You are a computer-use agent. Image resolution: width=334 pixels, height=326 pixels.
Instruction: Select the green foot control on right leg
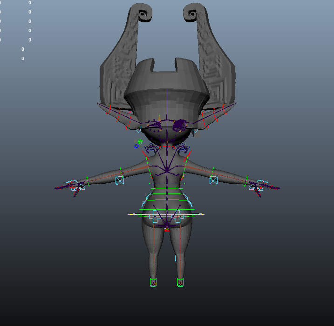click(x=180, y=282)
